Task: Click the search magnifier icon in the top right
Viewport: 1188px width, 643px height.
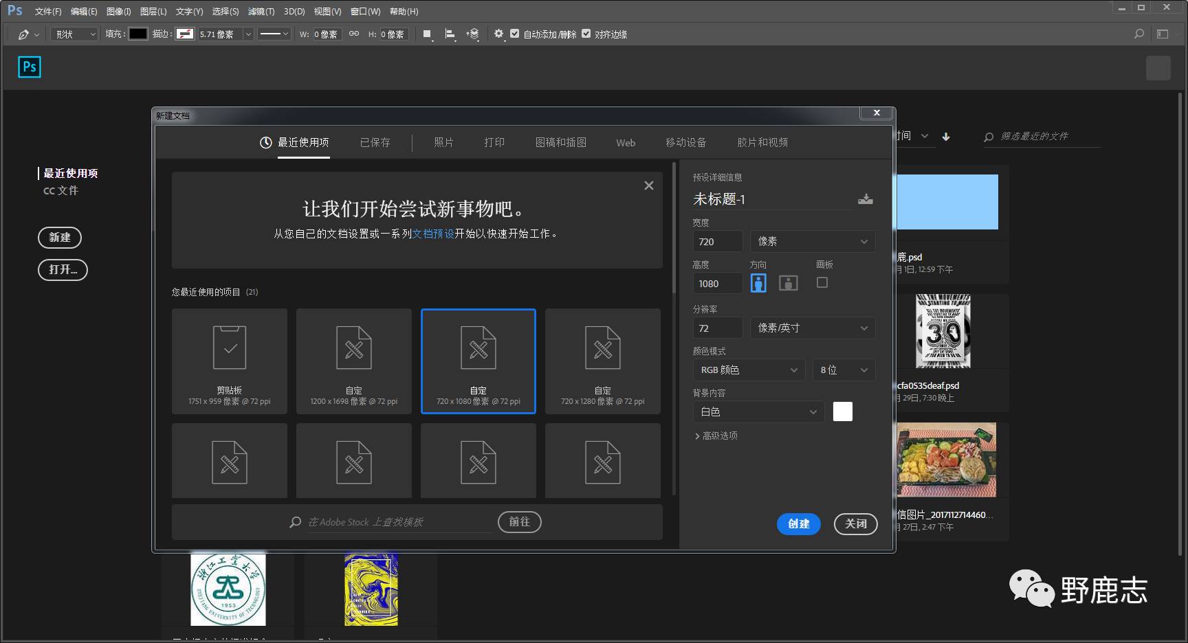Action: (1139, 34)
